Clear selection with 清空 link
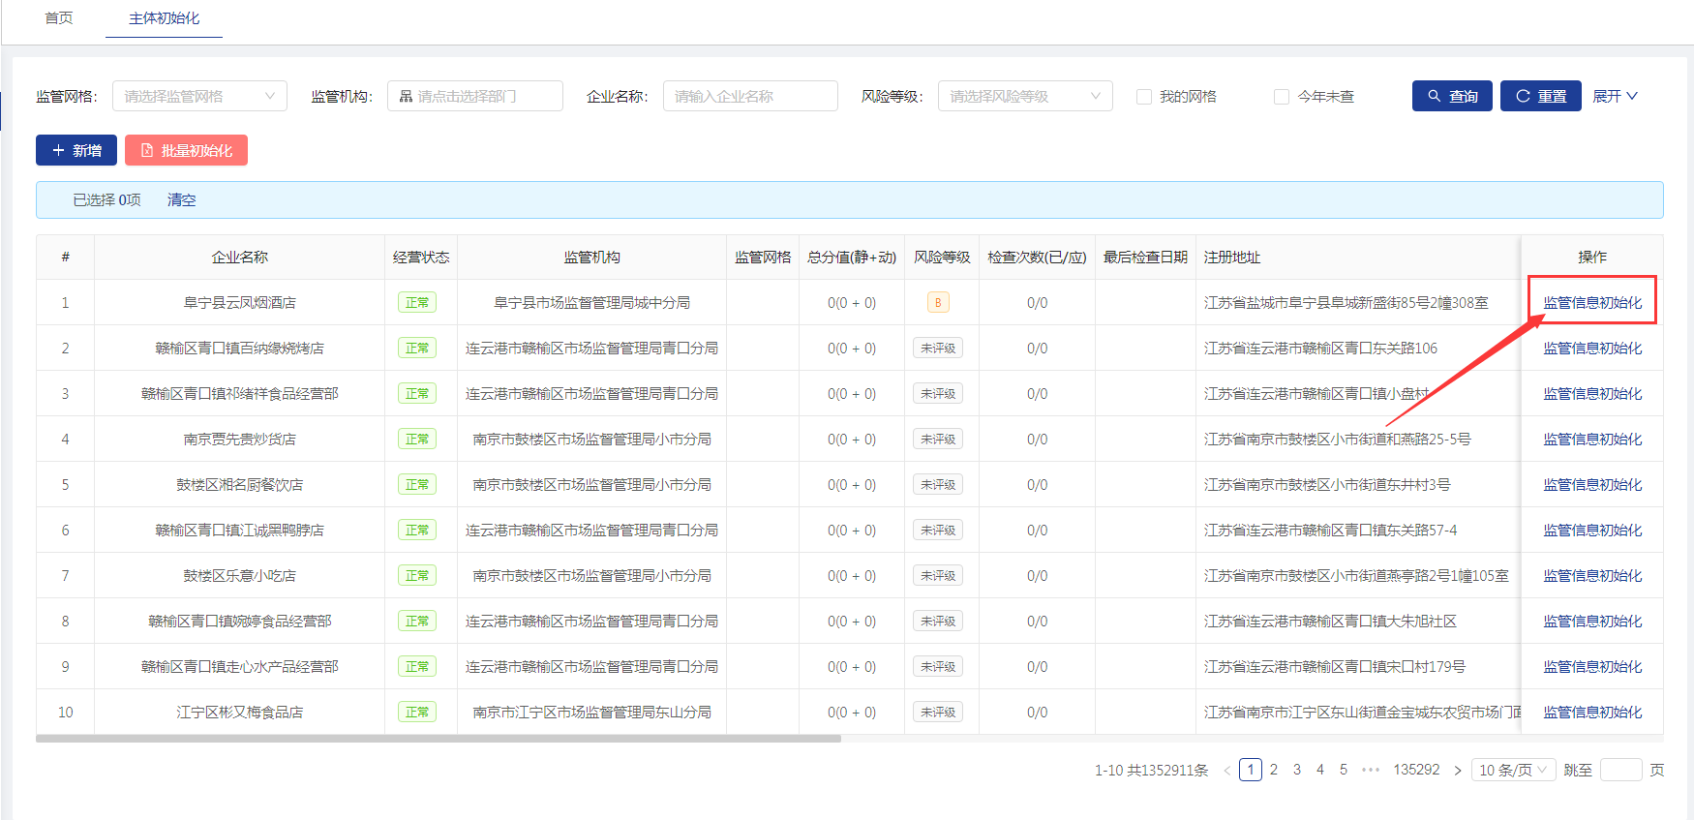 coord(181,199)
